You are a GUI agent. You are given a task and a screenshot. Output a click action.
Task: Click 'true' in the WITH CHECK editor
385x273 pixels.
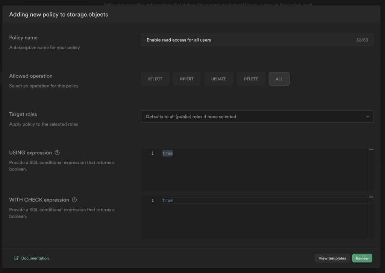tap(167, 201)
